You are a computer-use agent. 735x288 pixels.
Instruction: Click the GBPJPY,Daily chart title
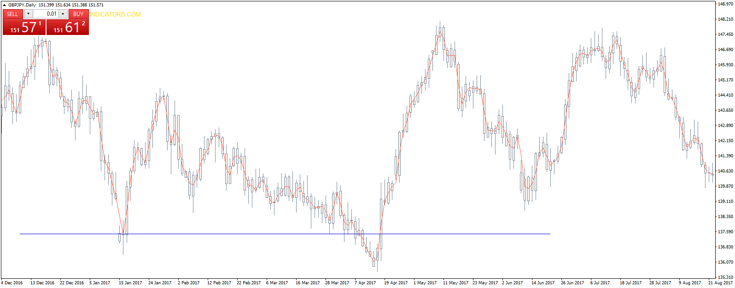click(22, 5)
